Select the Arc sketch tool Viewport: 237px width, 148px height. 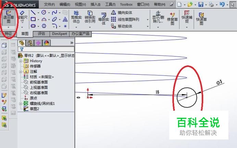[44, 19]
